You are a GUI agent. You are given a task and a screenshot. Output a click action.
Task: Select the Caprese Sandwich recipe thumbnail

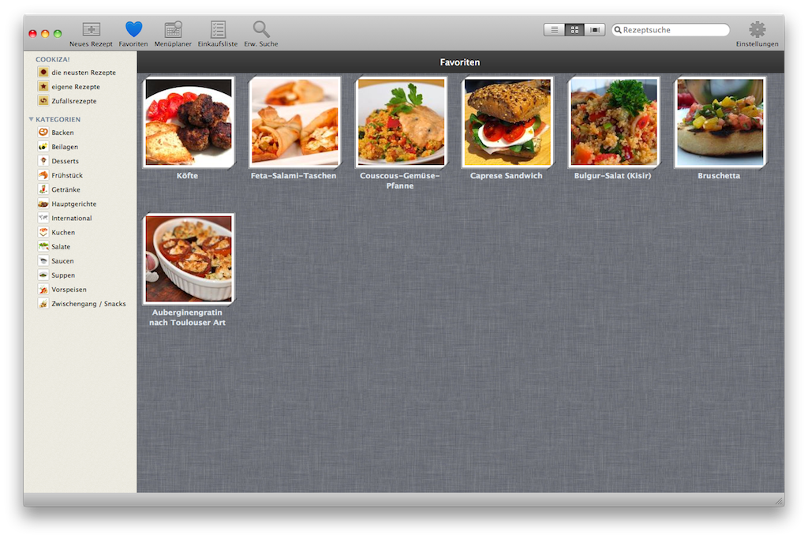pyautogui.click(x=507, y=122)
